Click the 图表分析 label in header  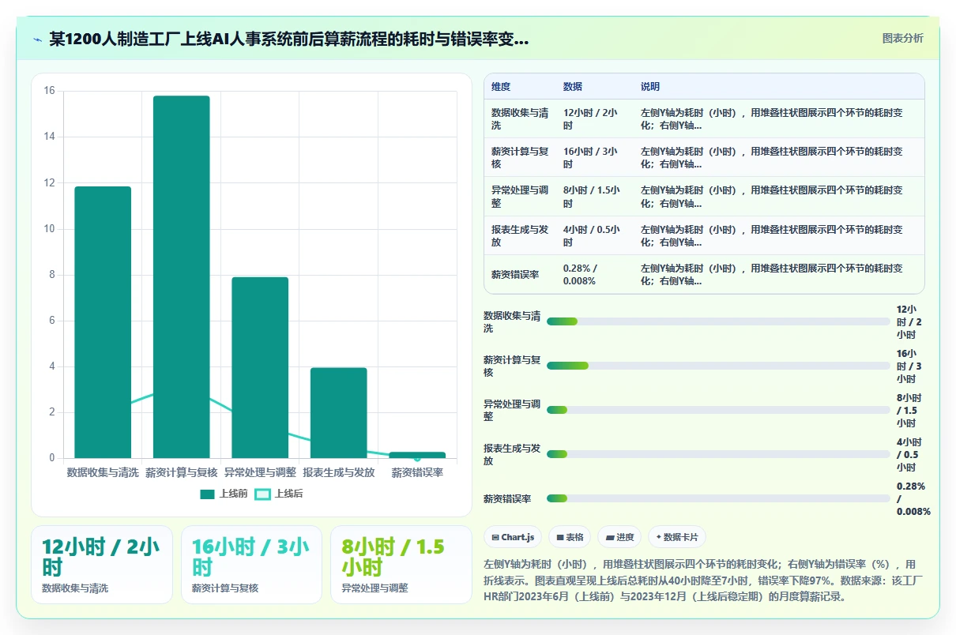point(902,39)
